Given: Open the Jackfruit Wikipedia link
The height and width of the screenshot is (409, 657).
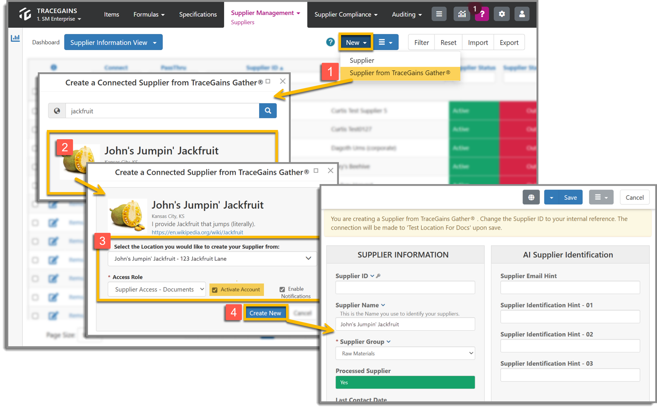Looking at the screenshot, I should [197, 232].
